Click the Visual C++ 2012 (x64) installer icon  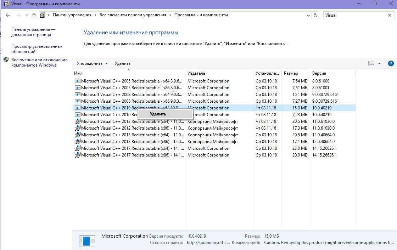(77, 121)
